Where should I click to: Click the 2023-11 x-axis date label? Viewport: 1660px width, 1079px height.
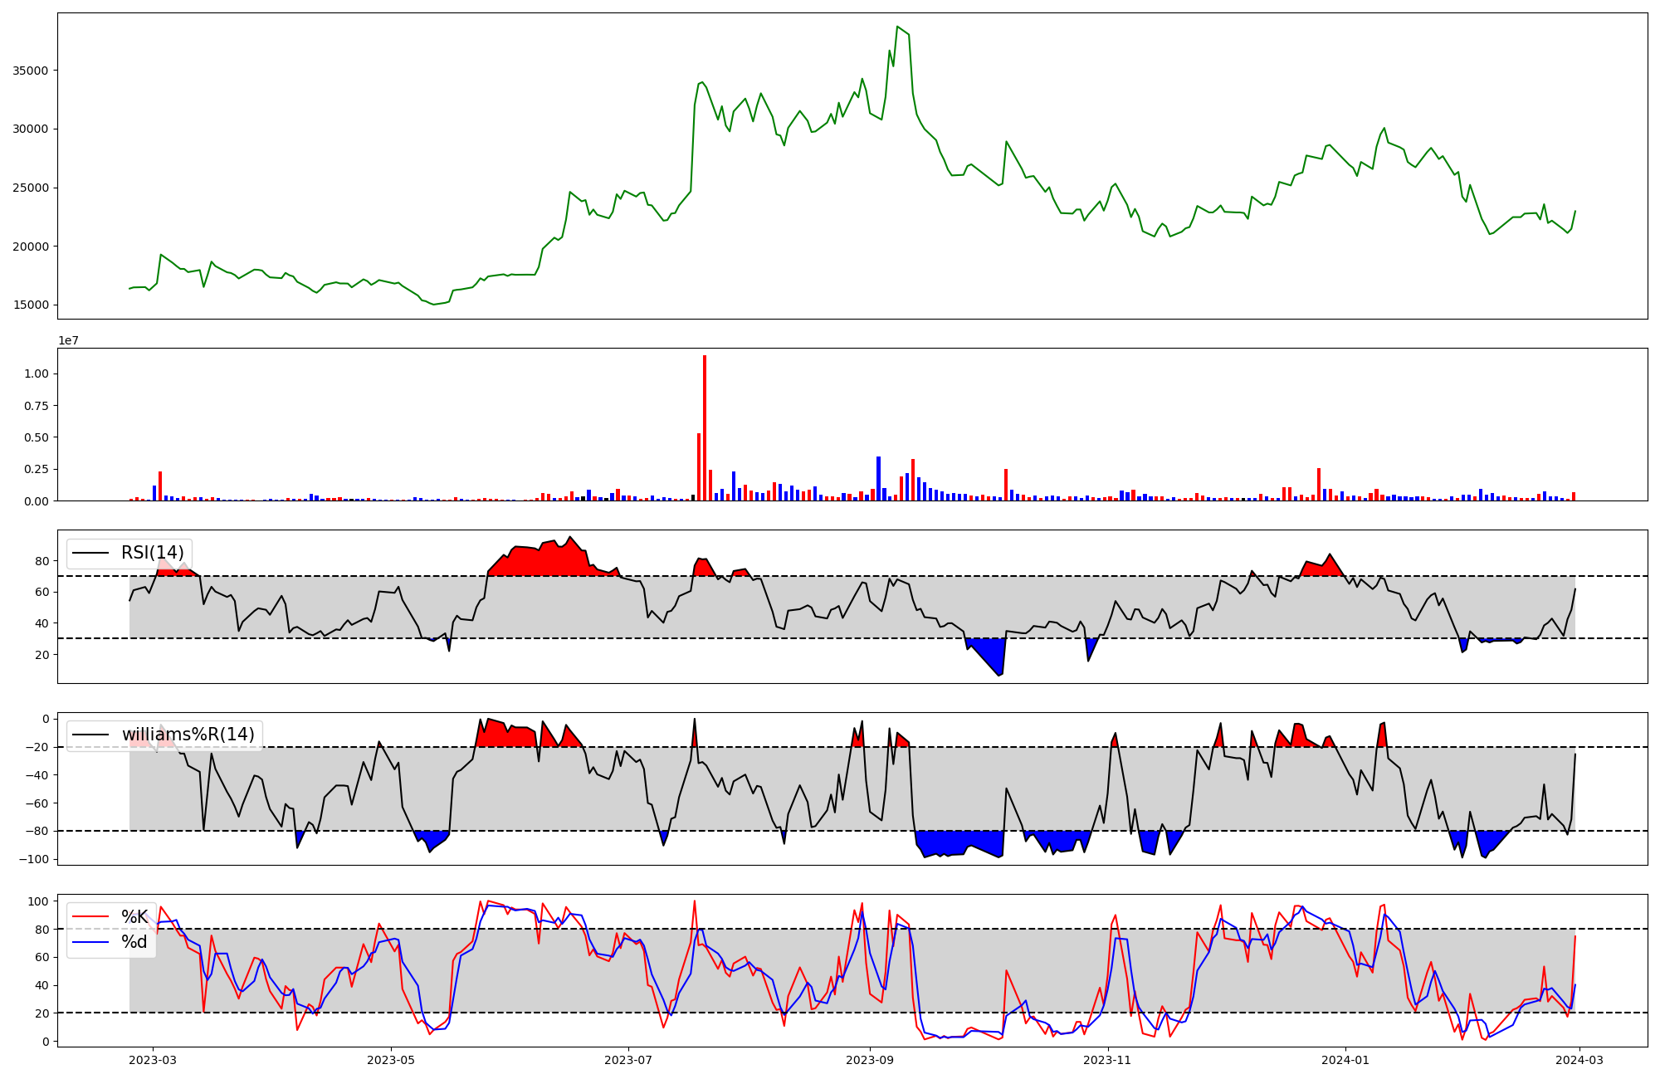pos(1108,1060)
